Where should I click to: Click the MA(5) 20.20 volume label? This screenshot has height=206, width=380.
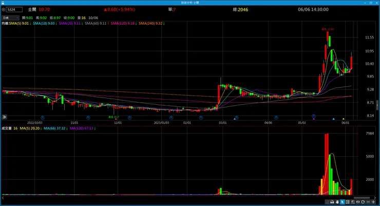coord(30,128)
